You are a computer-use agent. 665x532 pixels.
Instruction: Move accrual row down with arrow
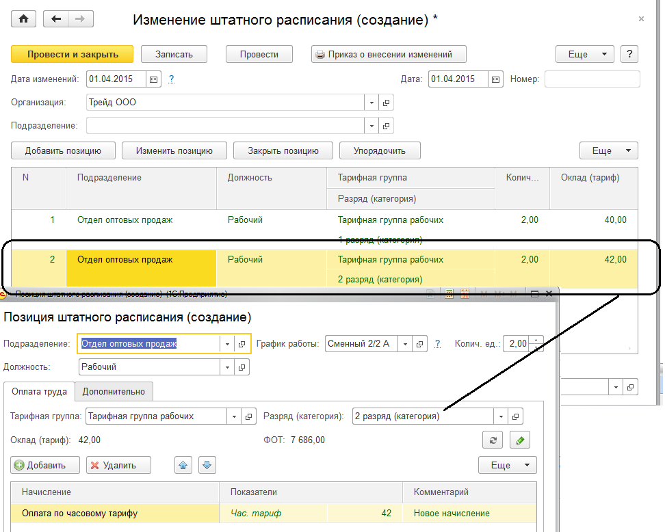[207, 465]
